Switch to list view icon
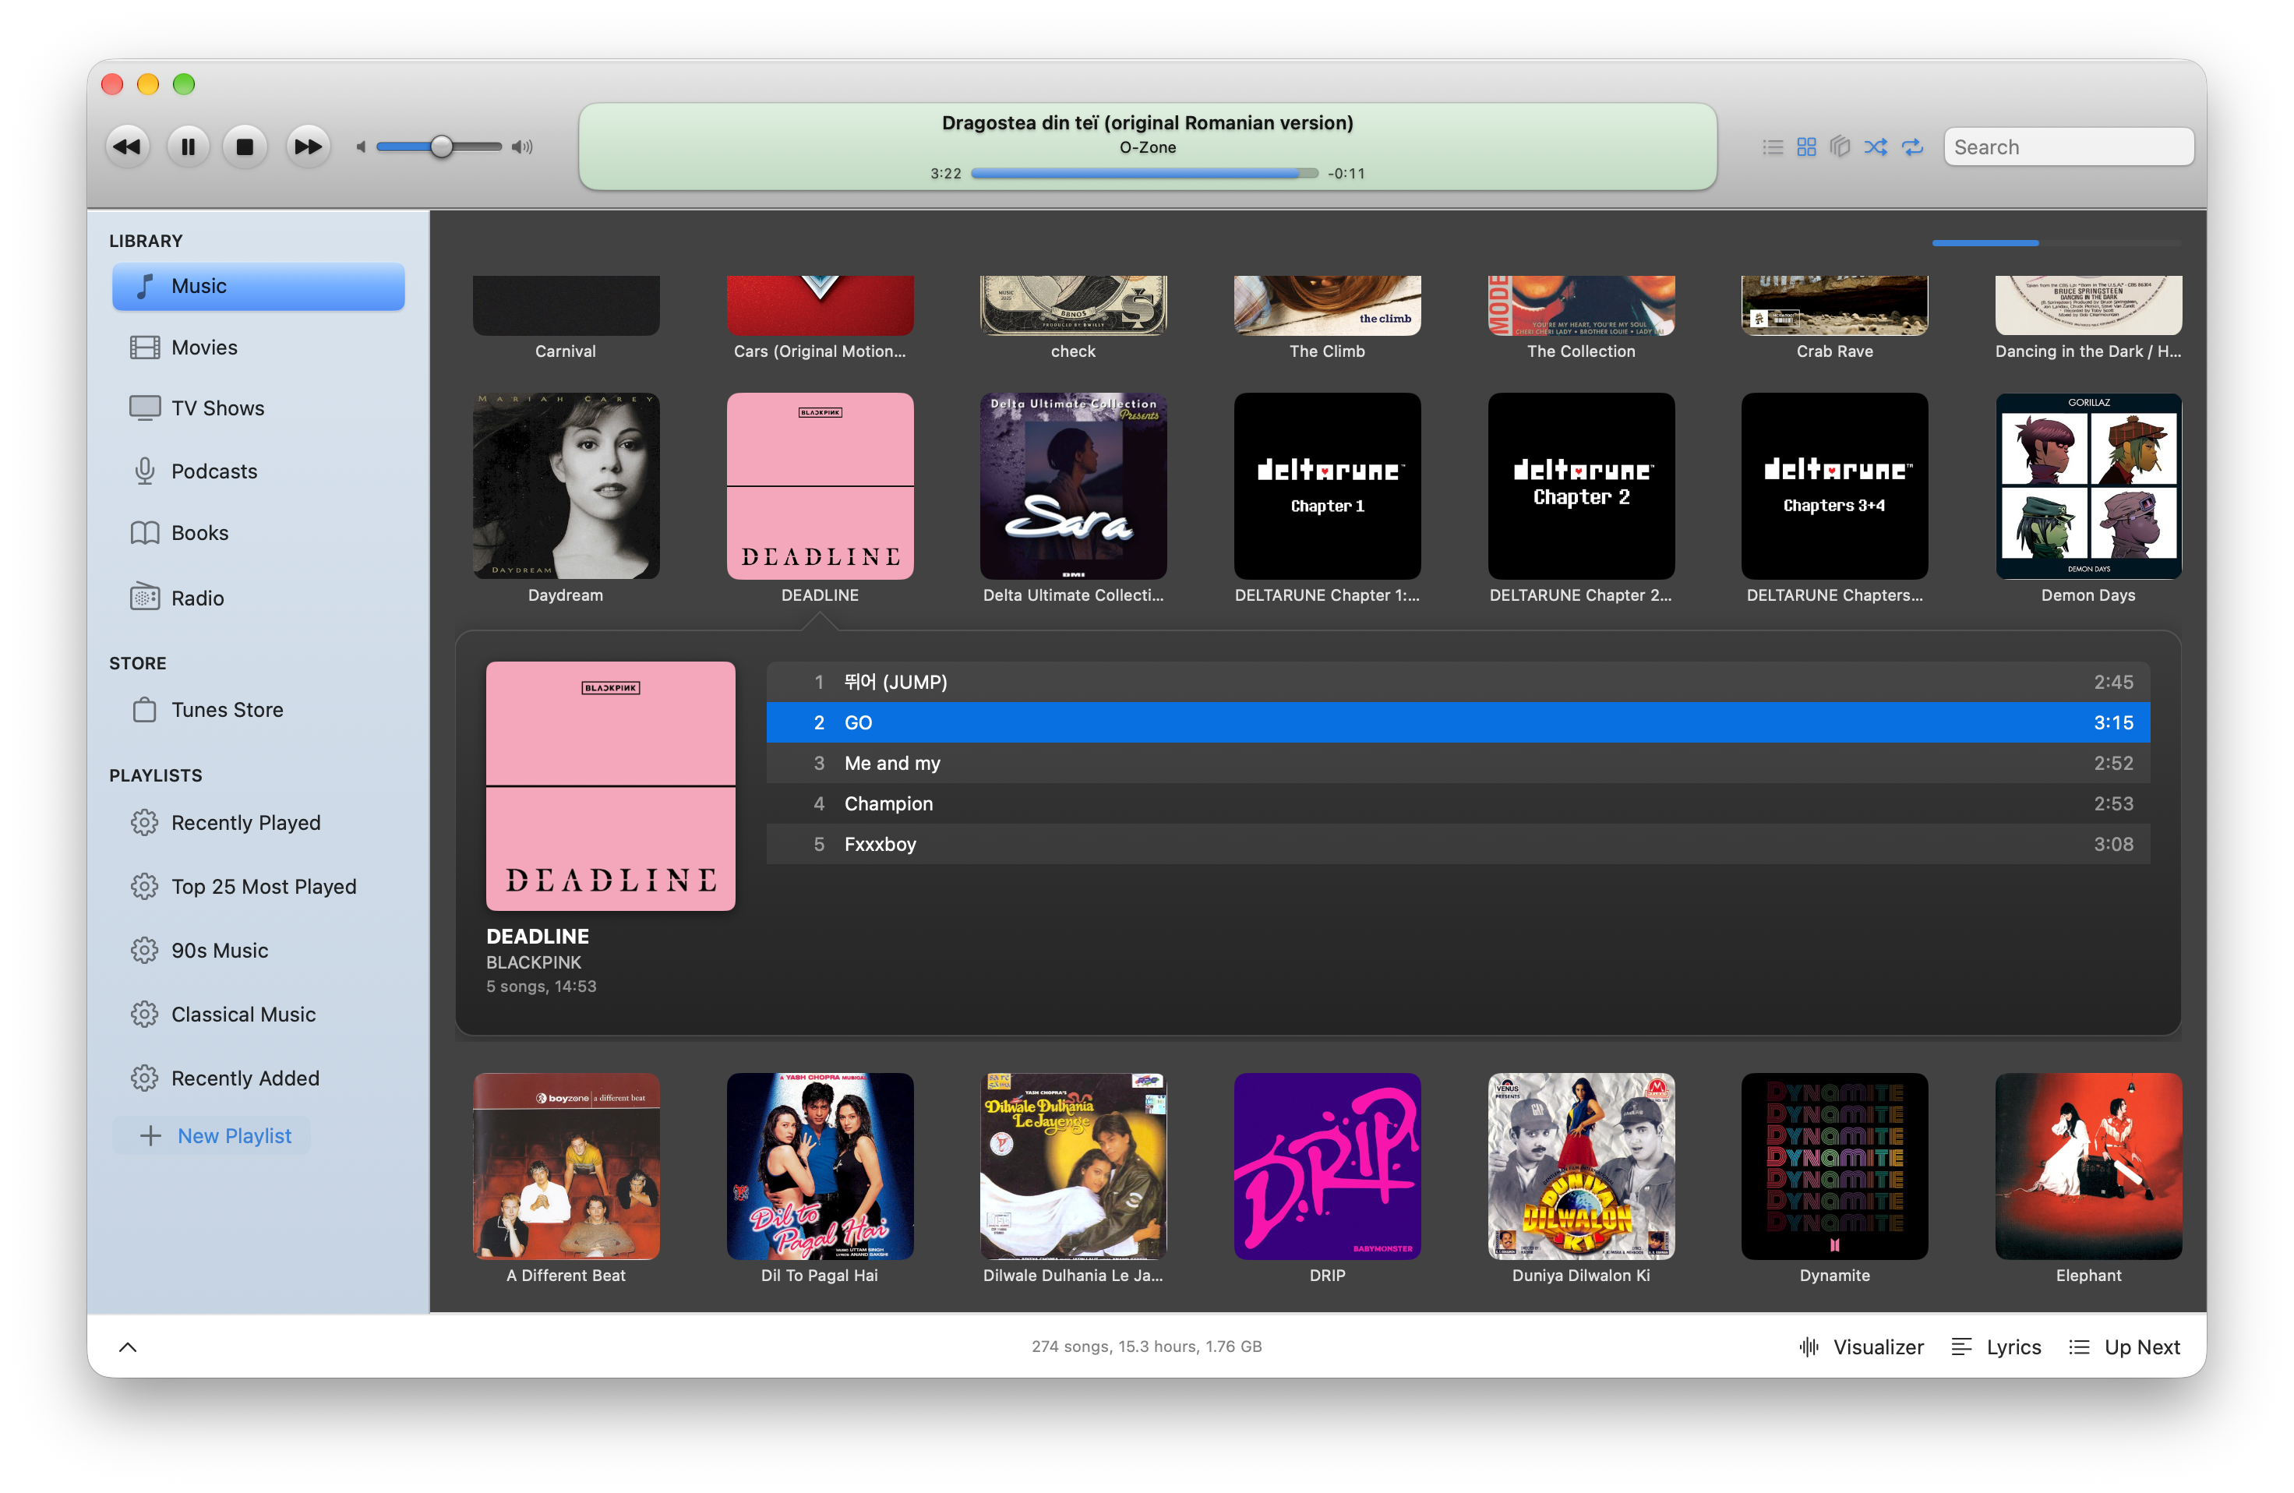This screenshot has height=1493, width=2294. (x=1773, y=147)
